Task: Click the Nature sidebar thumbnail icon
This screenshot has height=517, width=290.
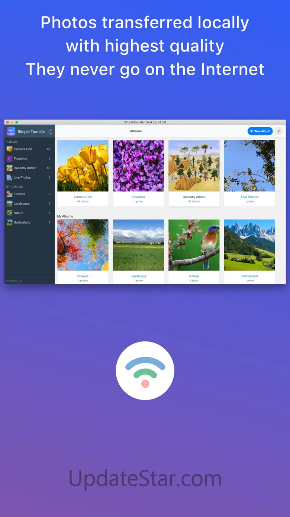Action: (9, 213)
